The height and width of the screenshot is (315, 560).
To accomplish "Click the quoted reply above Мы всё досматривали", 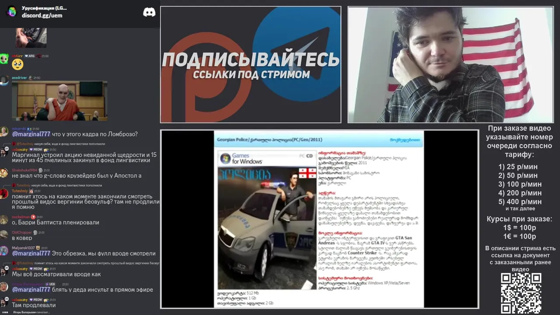I will tap(86, 263).
